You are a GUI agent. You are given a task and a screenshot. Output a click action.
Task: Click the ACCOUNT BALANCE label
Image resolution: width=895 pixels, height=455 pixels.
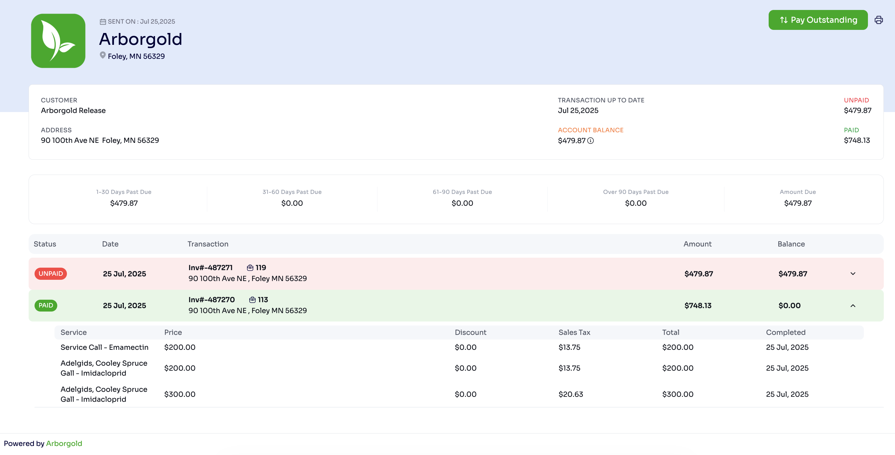(591, 130)
